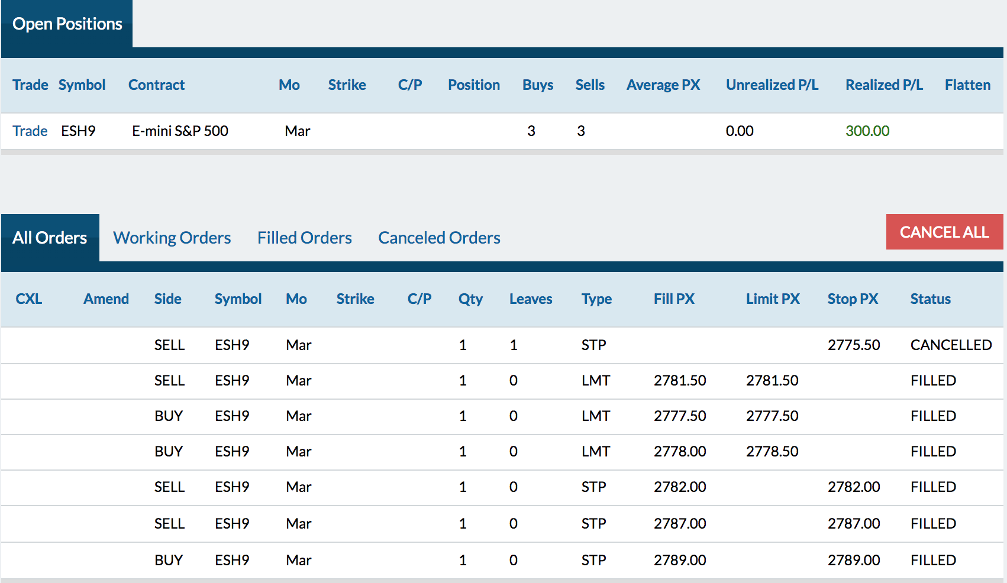Click the Limit PX column header
The image size is (1007, 583).
click(x=773, y=299)
